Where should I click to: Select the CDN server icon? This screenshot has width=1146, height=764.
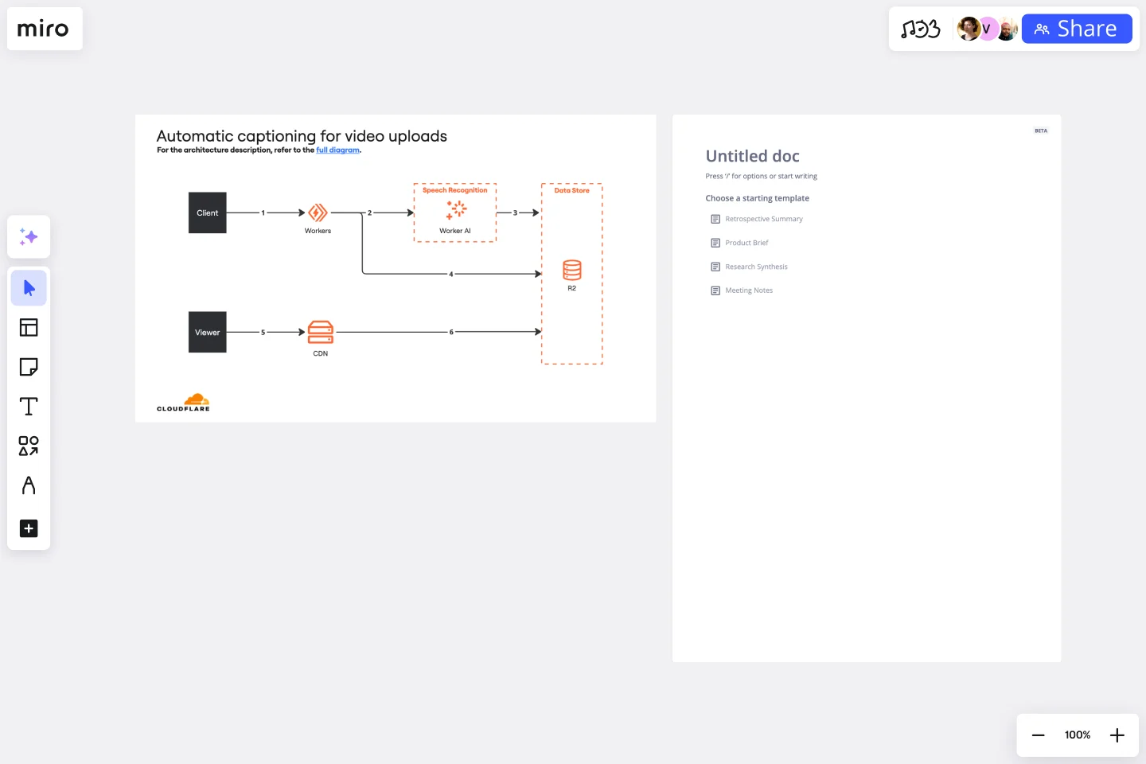pos(321,332)
